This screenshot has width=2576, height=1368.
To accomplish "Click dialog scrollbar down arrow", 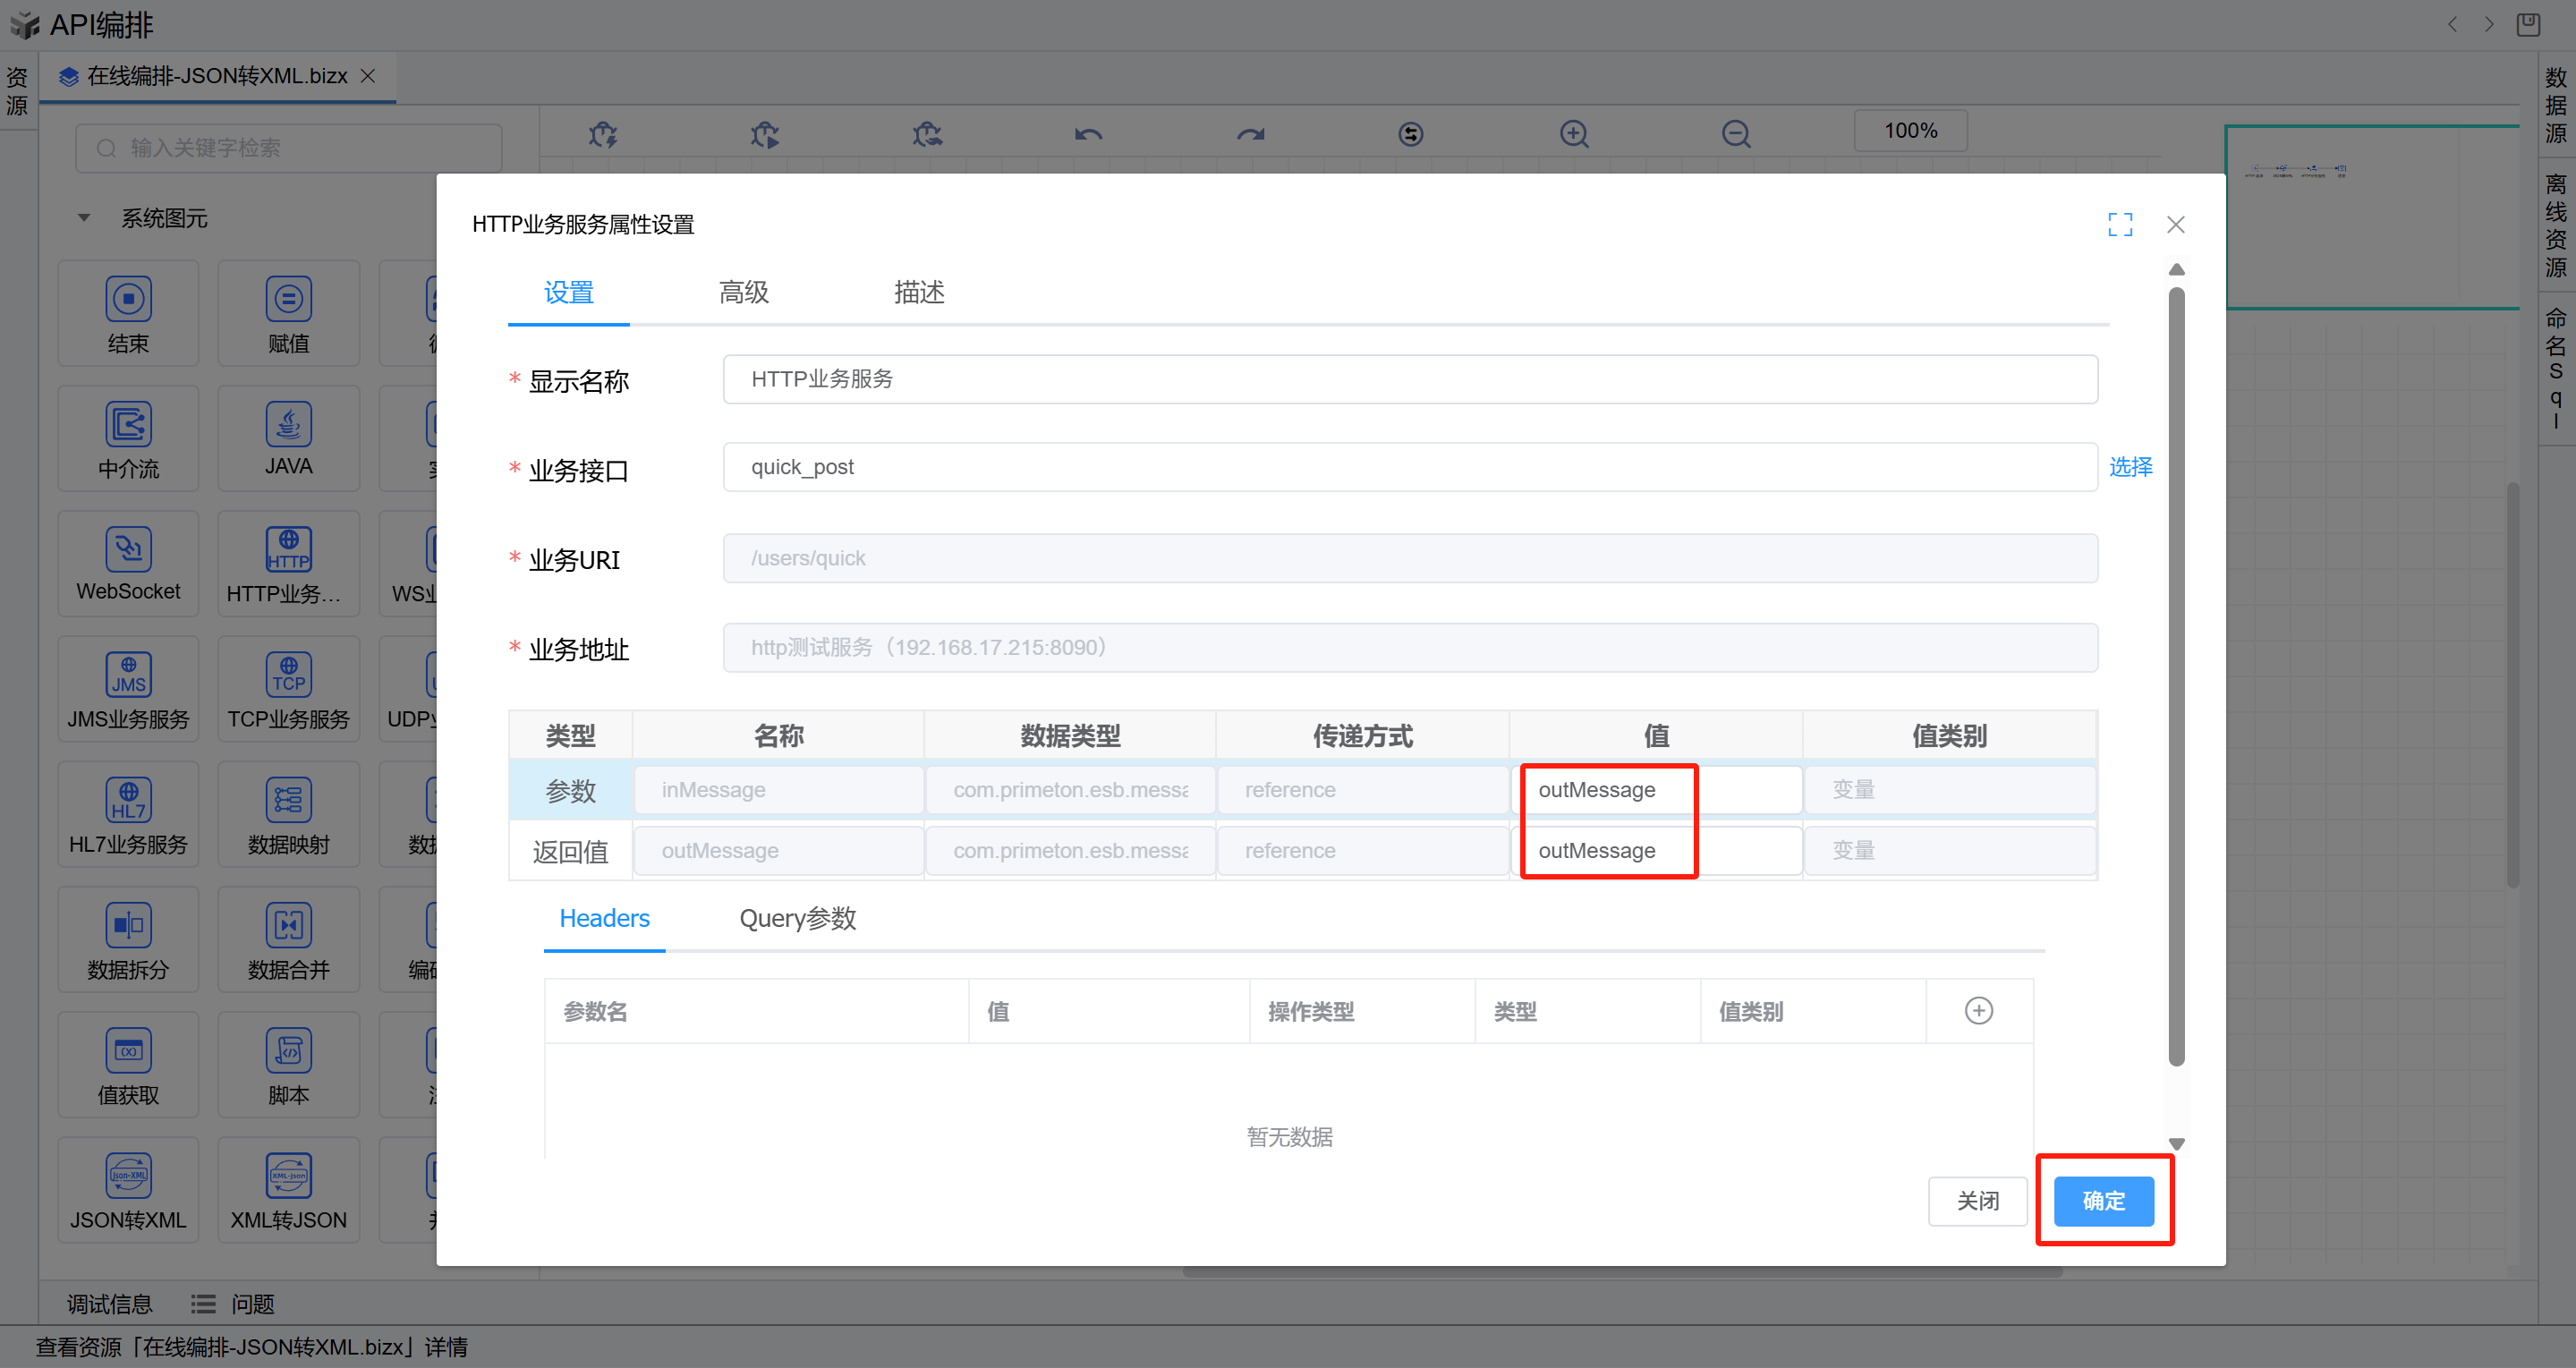I will click(2176, 1144).
